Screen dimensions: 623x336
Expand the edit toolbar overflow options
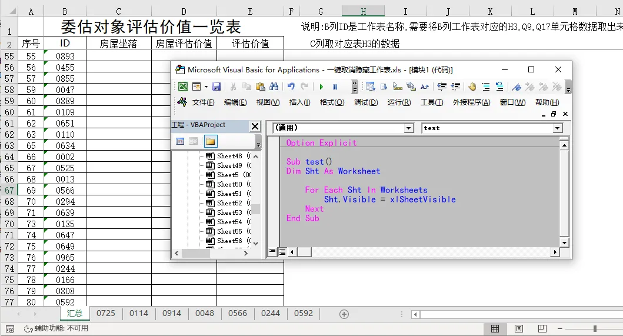568,87
